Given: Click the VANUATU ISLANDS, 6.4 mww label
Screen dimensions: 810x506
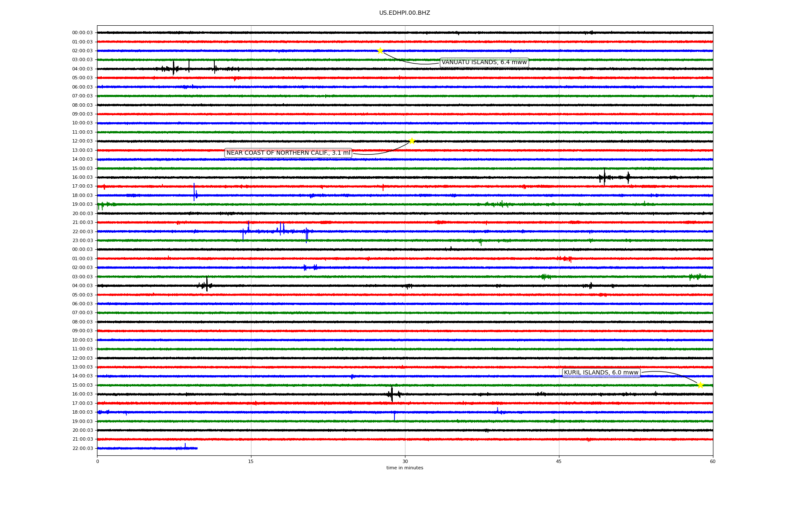Looking at the screenshot, I should 484,62.
